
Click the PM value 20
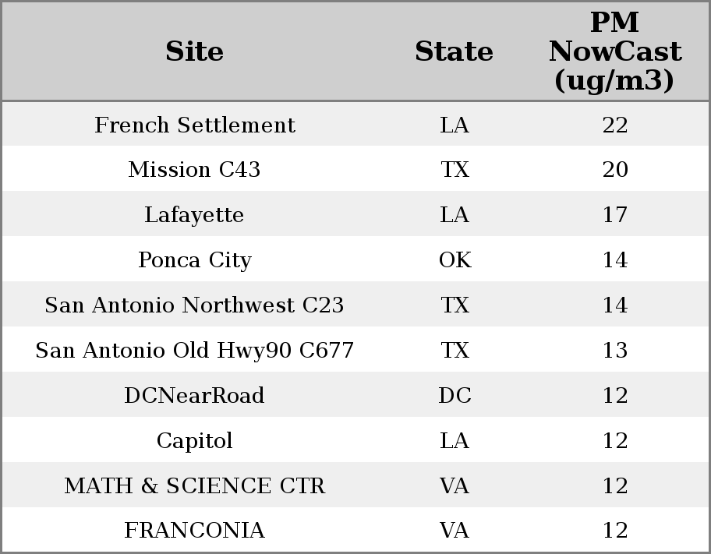point(614,170)
